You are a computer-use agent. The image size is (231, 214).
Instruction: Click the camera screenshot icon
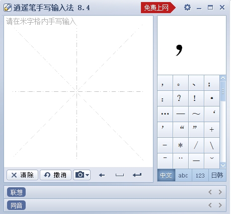point(80,175)
